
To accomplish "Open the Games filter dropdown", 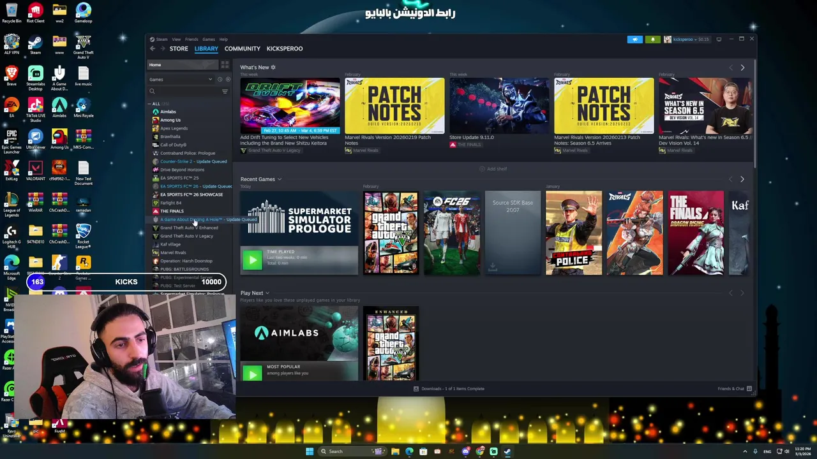I will click(x=181, y=80).
